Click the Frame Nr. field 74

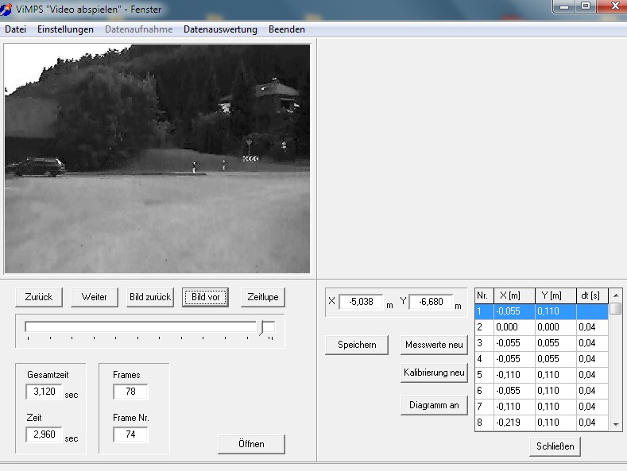[x=130, y=434]
